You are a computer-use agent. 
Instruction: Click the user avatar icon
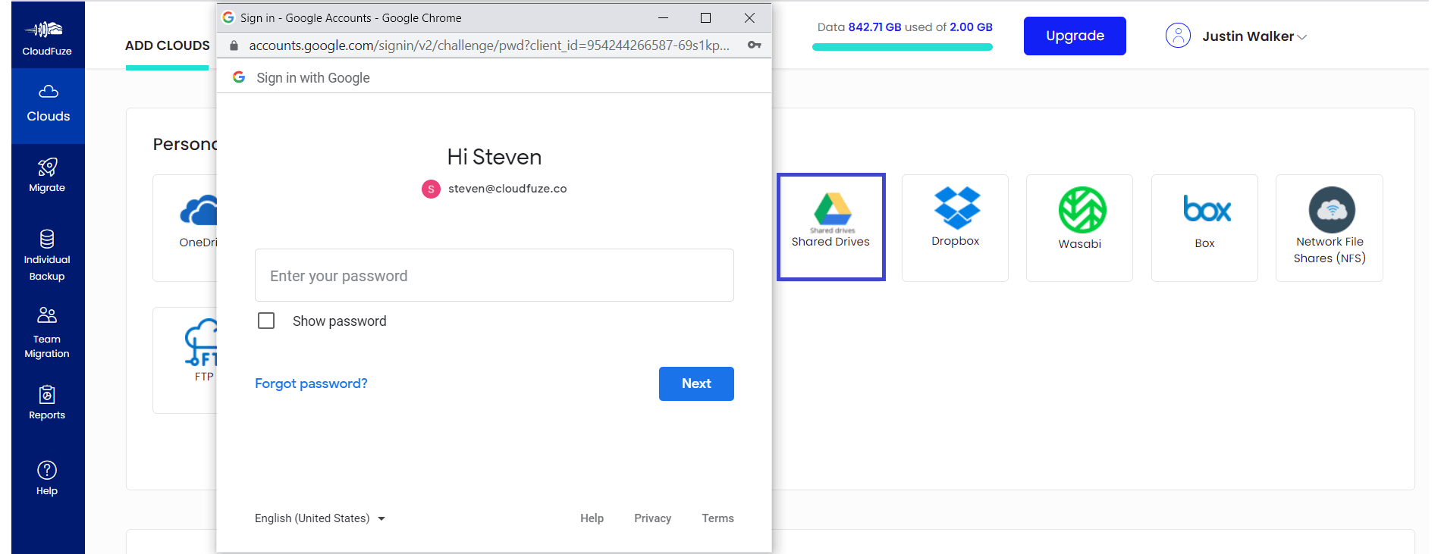coord(1178,36)
